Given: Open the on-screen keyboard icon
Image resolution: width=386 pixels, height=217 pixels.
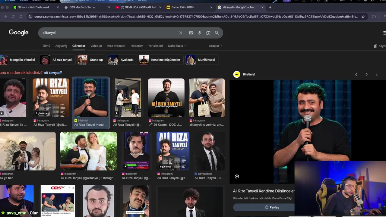Looking at the screenshot, I should (191, 33).
